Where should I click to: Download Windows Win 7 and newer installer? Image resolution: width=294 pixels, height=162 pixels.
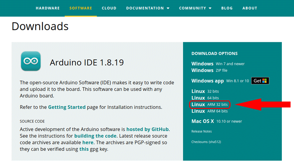(x=218, y=64)
